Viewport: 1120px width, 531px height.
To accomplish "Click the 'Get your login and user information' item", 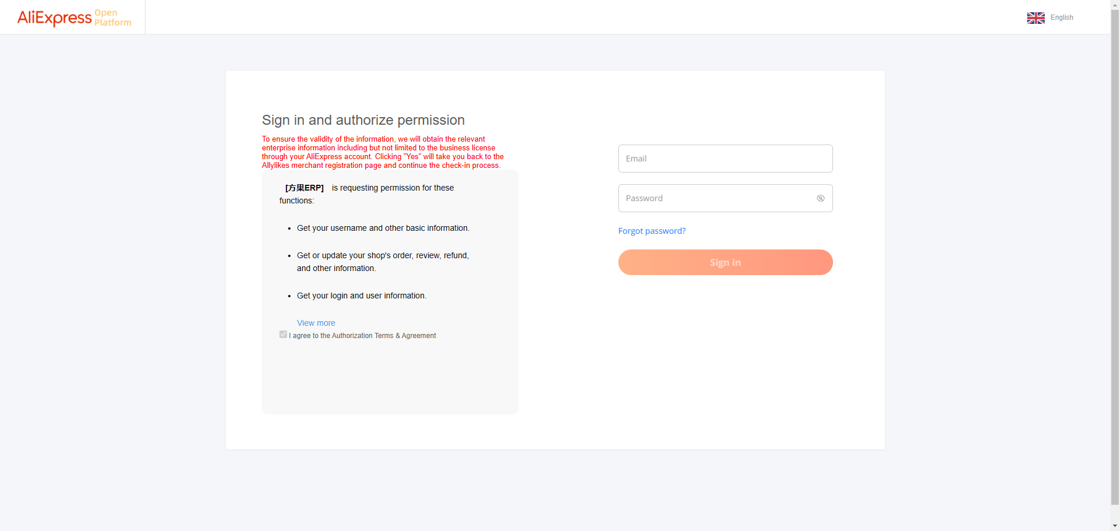I will point(361,296).
